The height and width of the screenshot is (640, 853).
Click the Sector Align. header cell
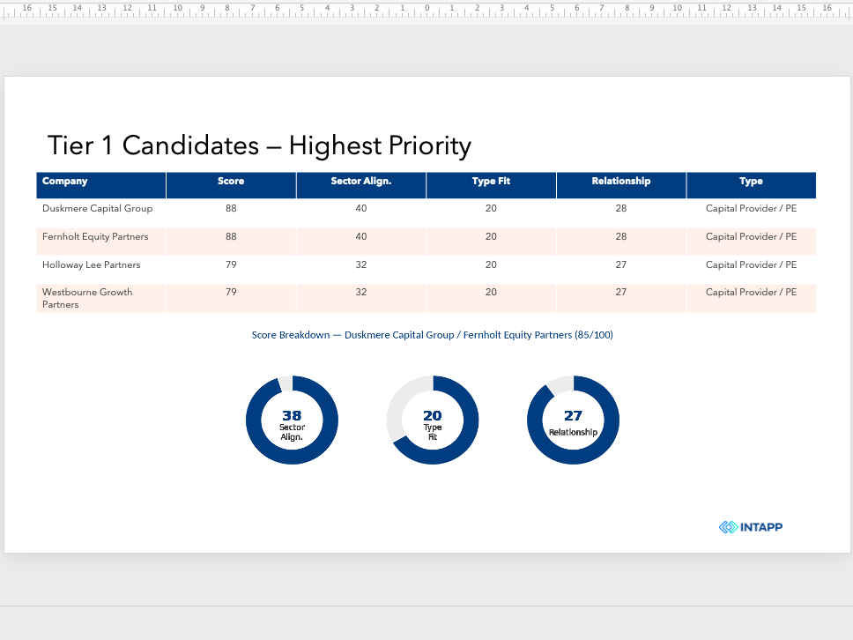point(361,186)
